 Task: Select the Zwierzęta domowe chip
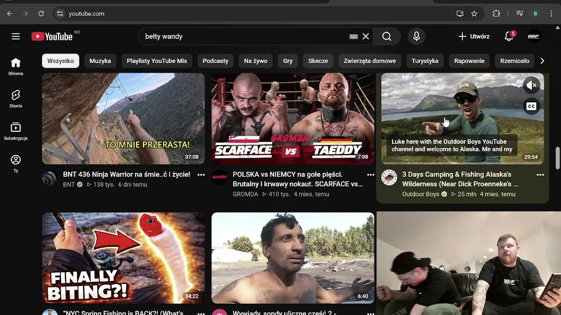click(x=370, y=61)
